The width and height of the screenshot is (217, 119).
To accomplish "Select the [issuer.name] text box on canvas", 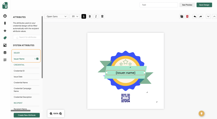I will pos(126,73).
